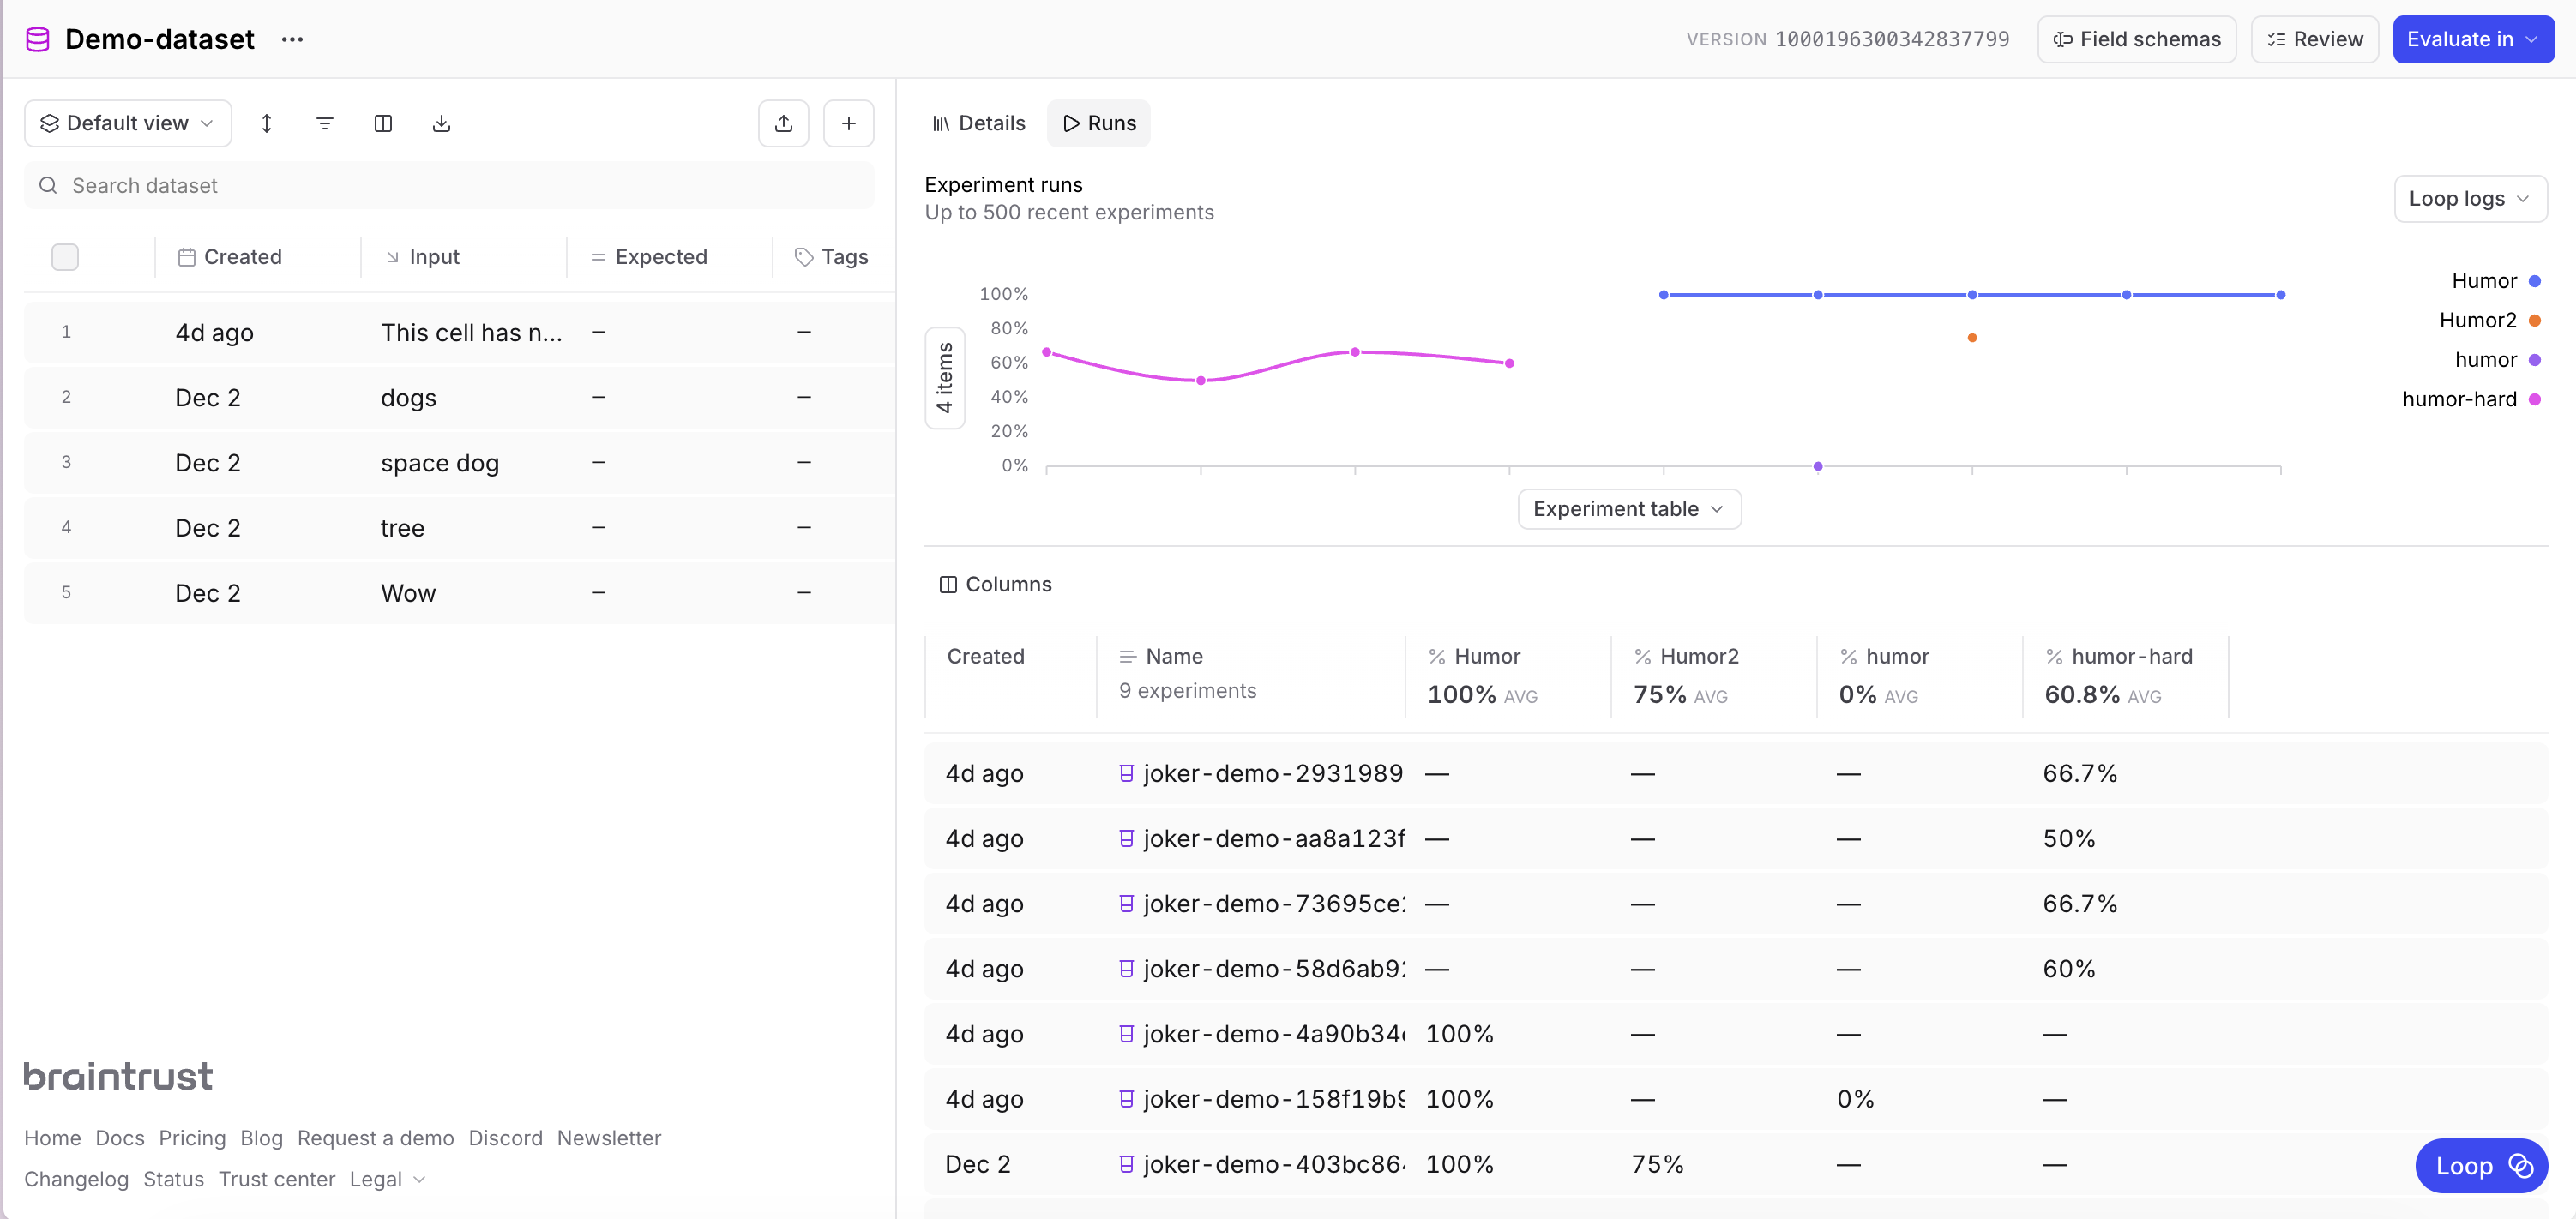Open the Default view dropdown
This screenshot has width=2576, height=1219.
(127, 123)
